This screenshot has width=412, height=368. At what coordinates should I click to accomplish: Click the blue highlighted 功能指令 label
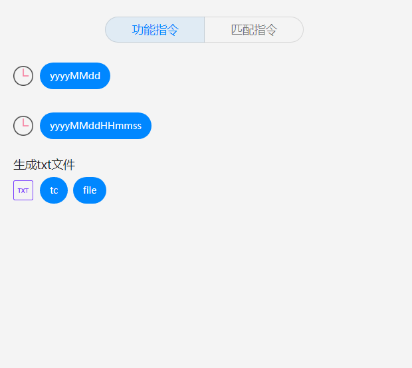tap(155, 30)
